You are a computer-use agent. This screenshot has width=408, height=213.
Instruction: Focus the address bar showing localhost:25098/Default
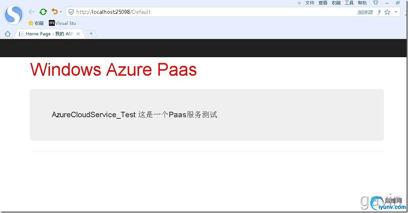click(233, 12)
